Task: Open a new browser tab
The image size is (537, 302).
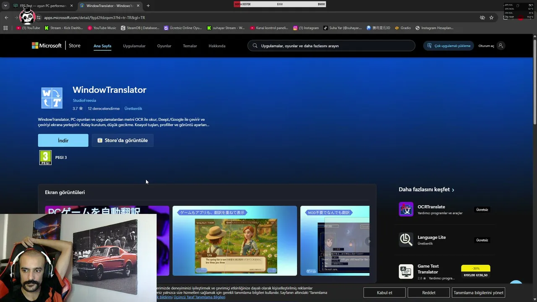Action: [148, 6]
